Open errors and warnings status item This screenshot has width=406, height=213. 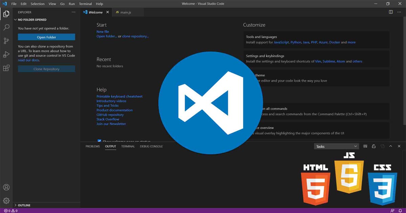11,211
